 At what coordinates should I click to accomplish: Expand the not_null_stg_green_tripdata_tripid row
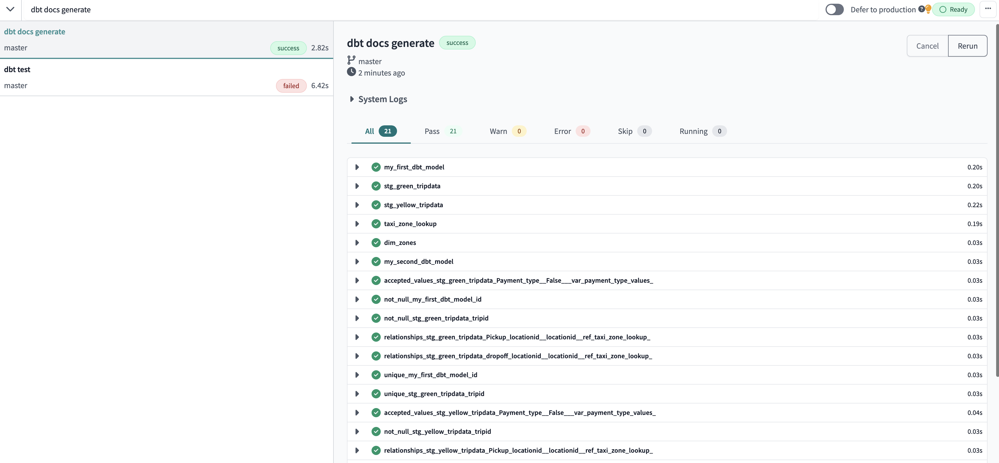[357, 318]
